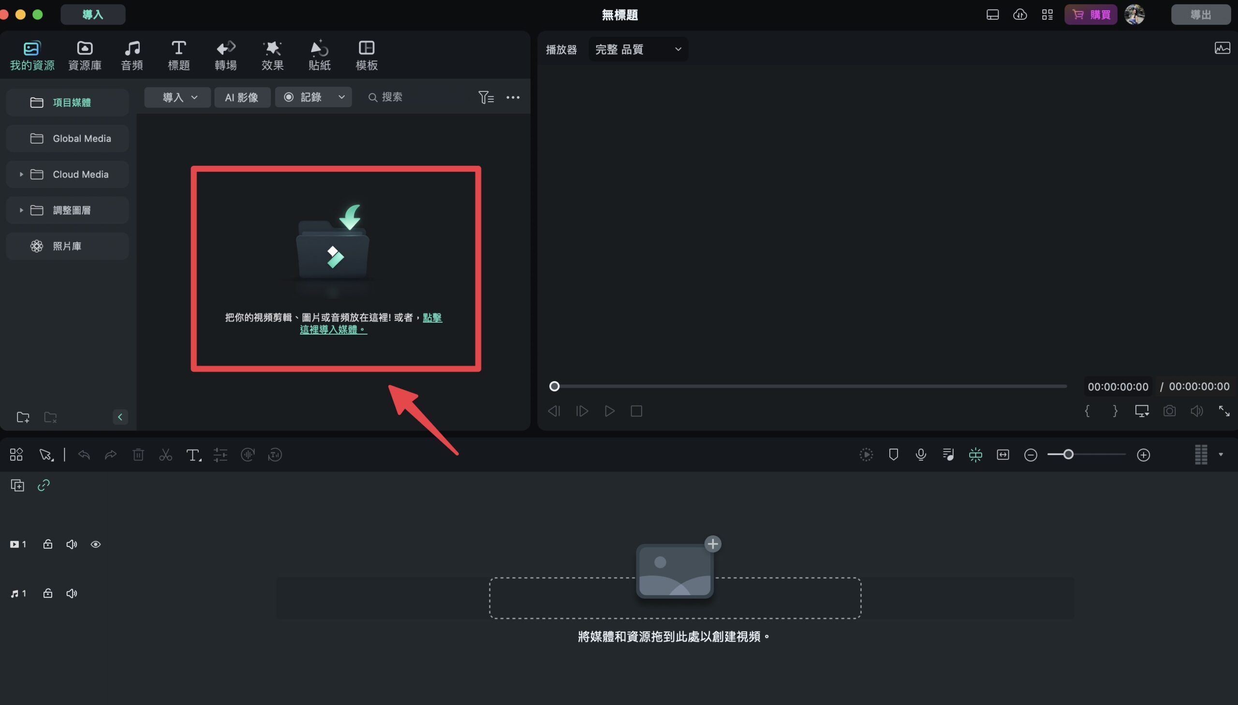
Task: Add a marker with the shield icon
Action: click(x=893, y=454)
